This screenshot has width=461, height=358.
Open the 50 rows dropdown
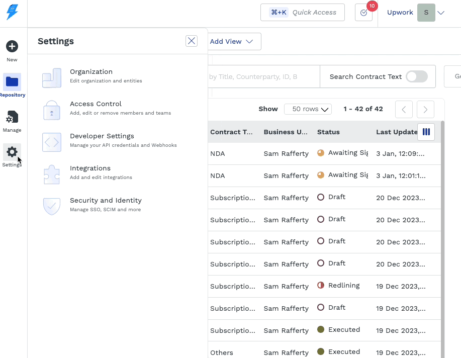(x=308, y=109)
